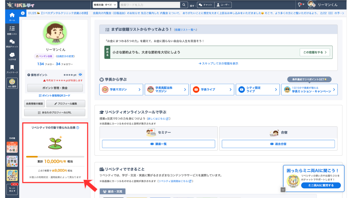
Task: Open the ブックマーク sidebar icon
Action: [12, 69]
